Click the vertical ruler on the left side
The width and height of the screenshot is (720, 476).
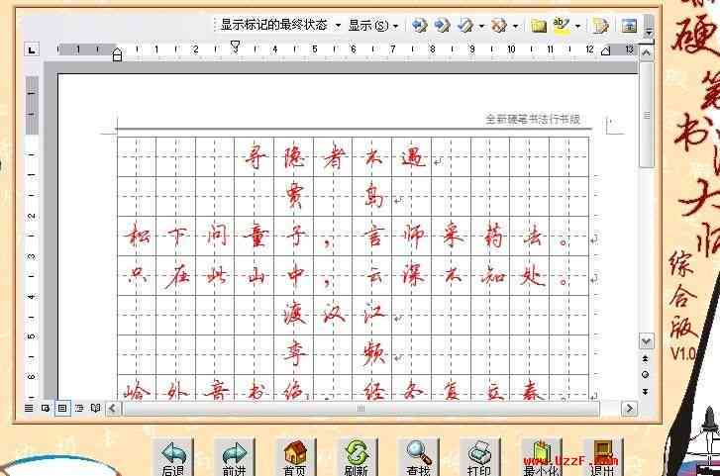(32, 237)
